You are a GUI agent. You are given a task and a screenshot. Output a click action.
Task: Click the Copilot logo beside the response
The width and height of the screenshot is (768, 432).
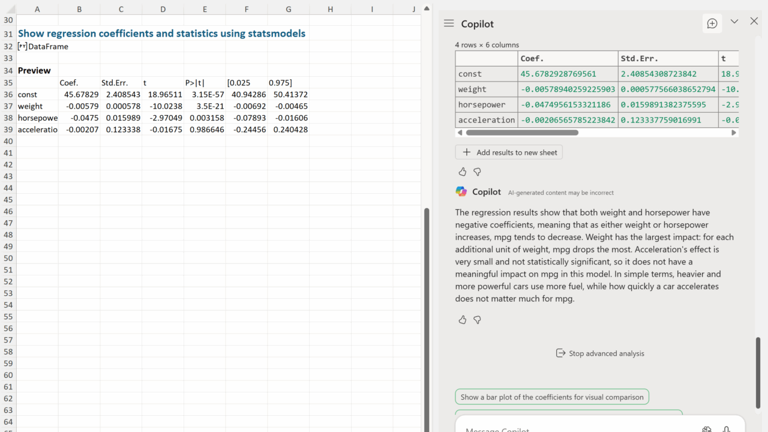pyautogui.click(x=461, y=192)
